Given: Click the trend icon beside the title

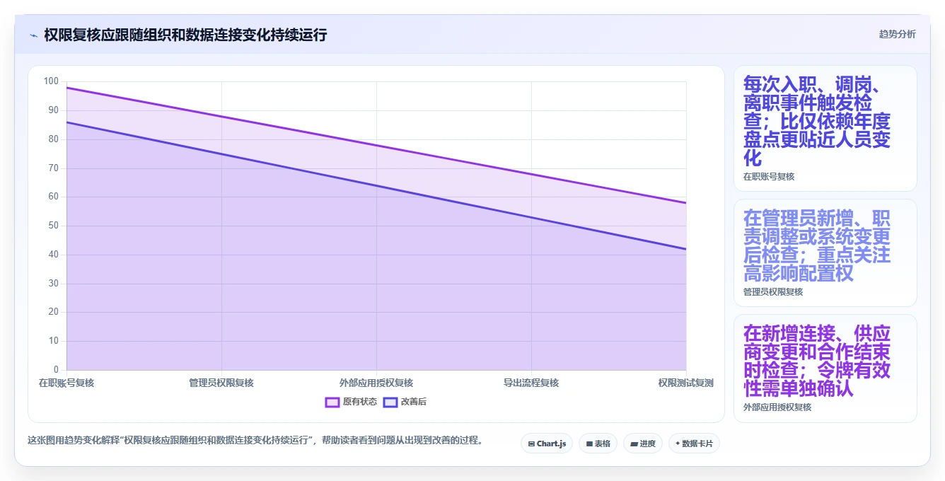Looking at the screenshot, I should (x=33, y=35).
